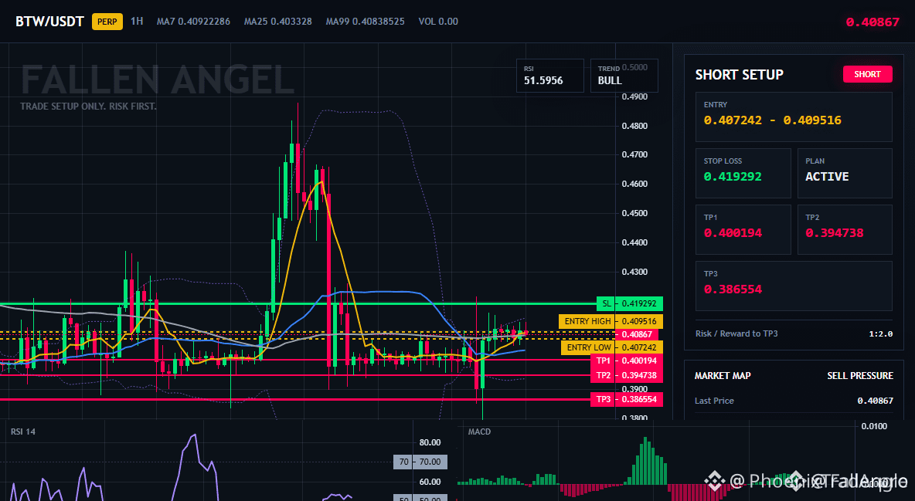Click the RSI 70 level tag
915x501 pixels.
[x=420, y=462]
